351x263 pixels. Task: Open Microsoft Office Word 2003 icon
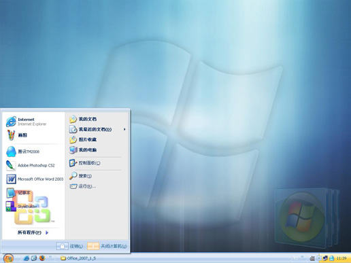[11, 179]
